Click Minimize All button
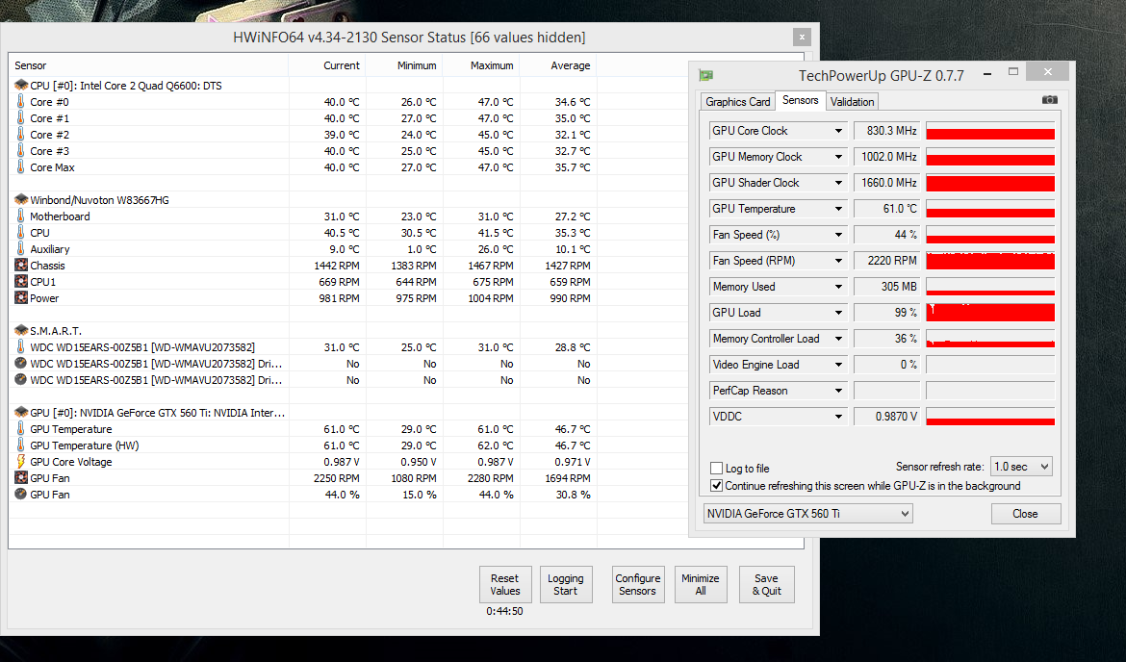Screen dimensions: 1126x662 click(x=701, y=584)
